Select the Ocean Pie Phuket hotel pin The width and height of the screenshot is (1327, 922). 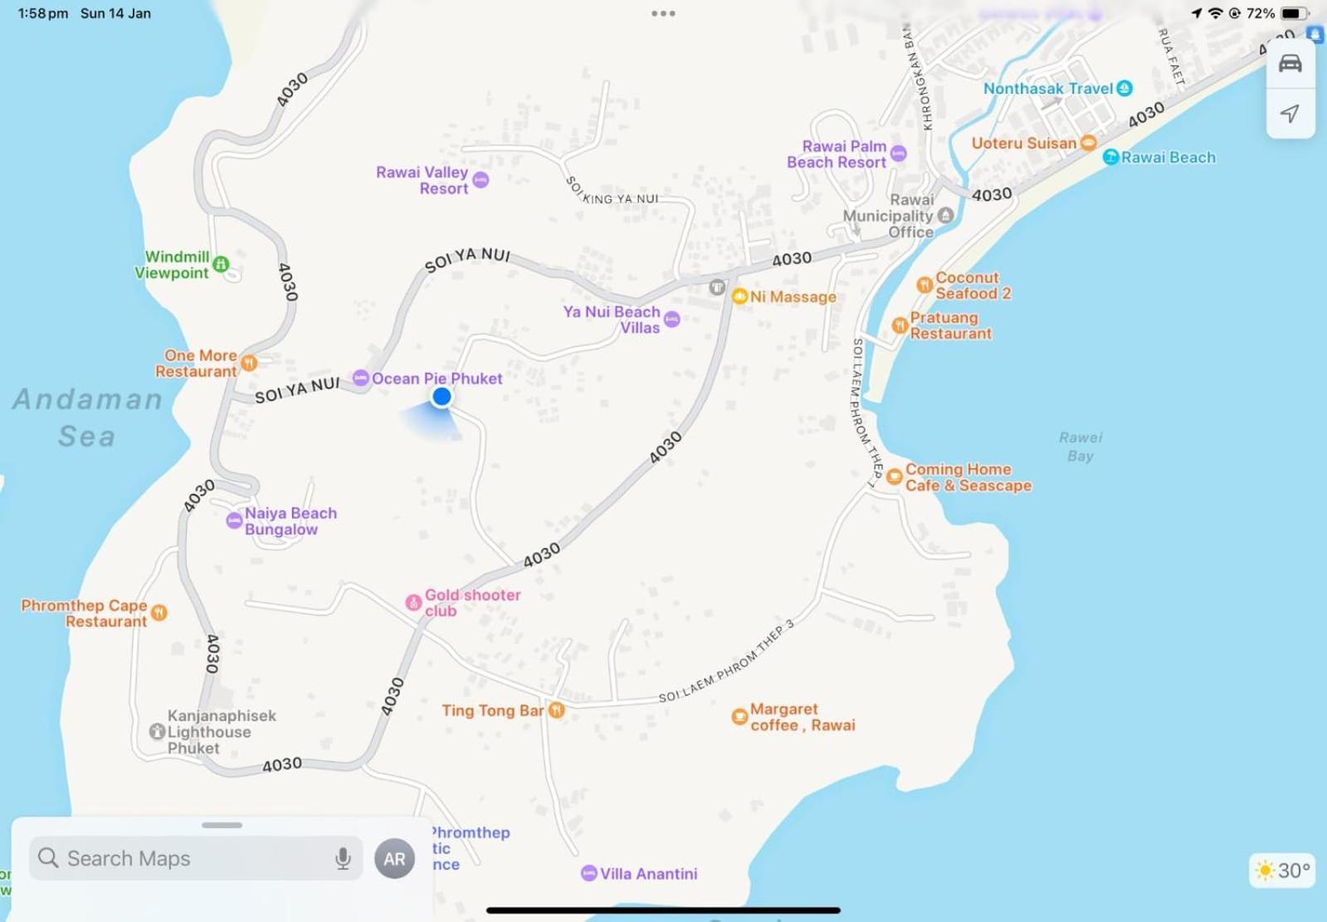coord(360,378)
